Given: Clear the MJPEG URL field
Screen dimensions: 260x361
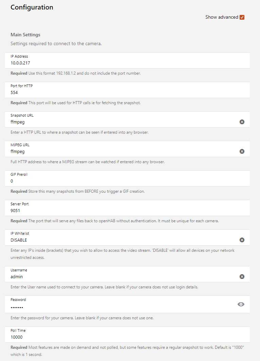Looking at the screenshot, I should (242, 151).
